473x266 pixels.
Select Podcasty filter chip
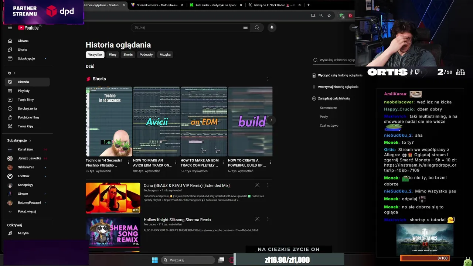point(146,54)
